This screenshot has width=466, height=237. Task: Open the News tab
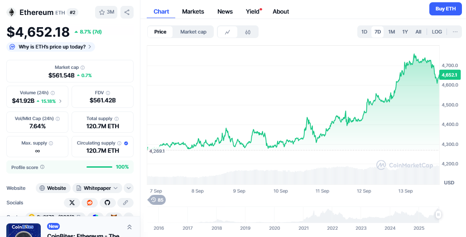(225, 12)
